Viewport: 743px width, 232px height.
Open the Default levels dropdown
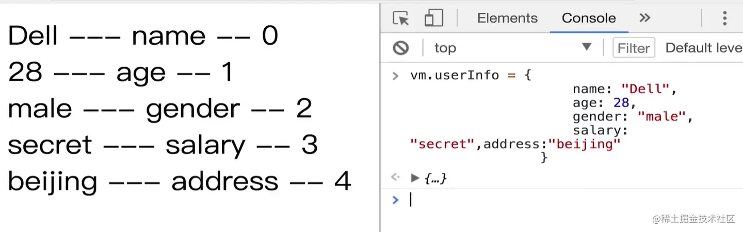(x=704, y=48)
